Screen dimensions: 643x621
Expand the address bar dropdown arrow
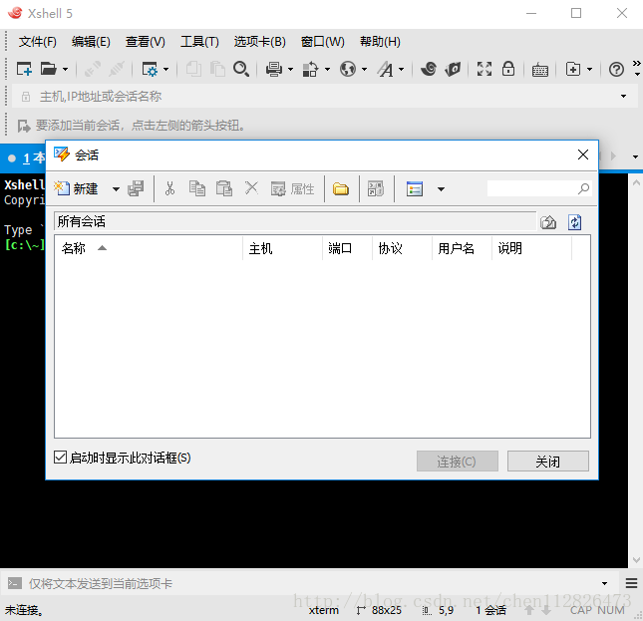pyautogui.click(x=623, y=97)
